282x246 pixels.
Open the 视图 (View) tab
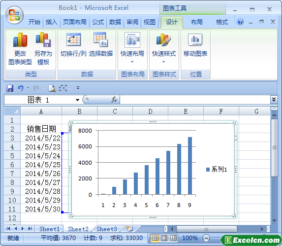pyautogui.click(x=150, y=22)
